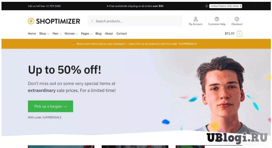The height and width of the screenshot is (148, 272).
Task: Click the search magnifier icon
Action: click(92, 21)
